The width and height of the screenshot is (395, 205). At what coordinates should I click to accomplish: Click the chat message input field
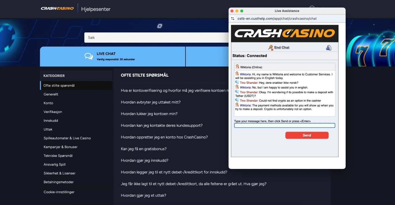click(x=284, y=125)
